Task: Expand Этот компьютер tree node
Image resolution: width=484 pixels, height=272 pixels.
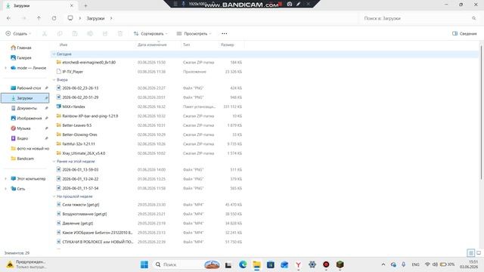Action: click(x=5, y=178)
